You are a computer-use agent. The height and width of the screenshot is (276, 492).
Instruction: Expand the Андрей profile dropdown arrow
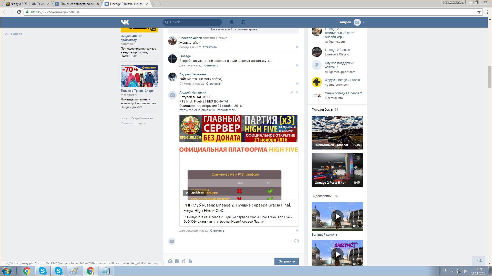coord(364,22)
